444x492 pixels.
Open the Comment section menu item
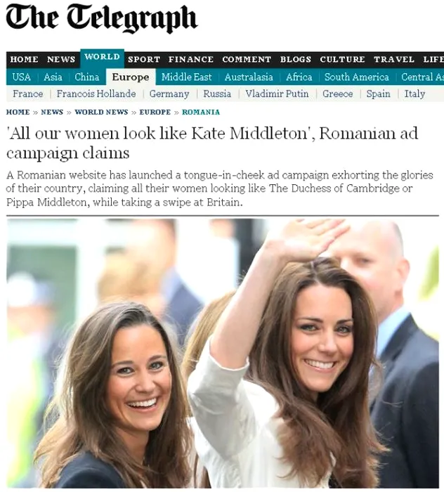(x=247, y=59)
